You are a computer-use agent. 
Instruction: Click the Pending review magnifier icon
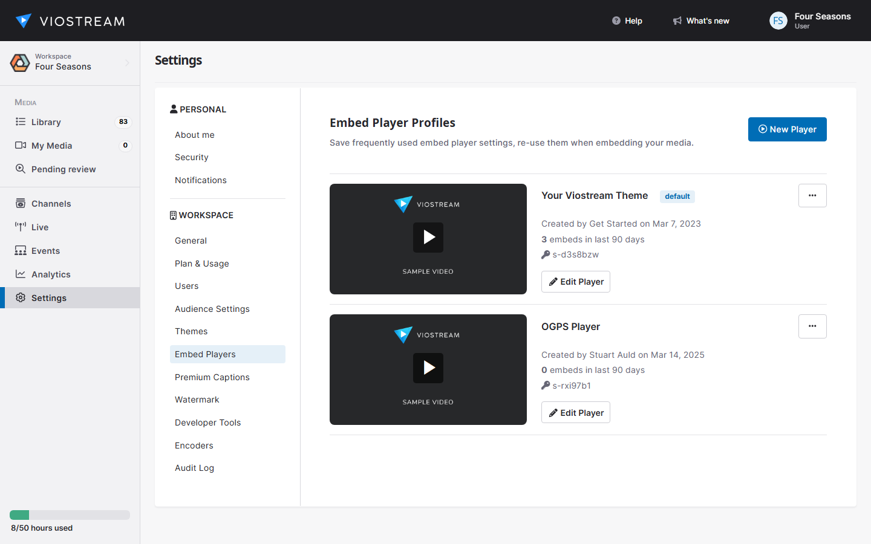[x=21, y=169]
